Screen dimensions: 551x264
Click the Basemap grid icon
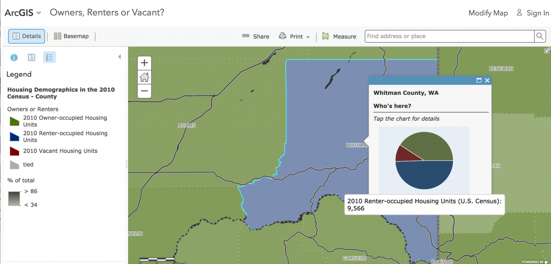point(58,36)
